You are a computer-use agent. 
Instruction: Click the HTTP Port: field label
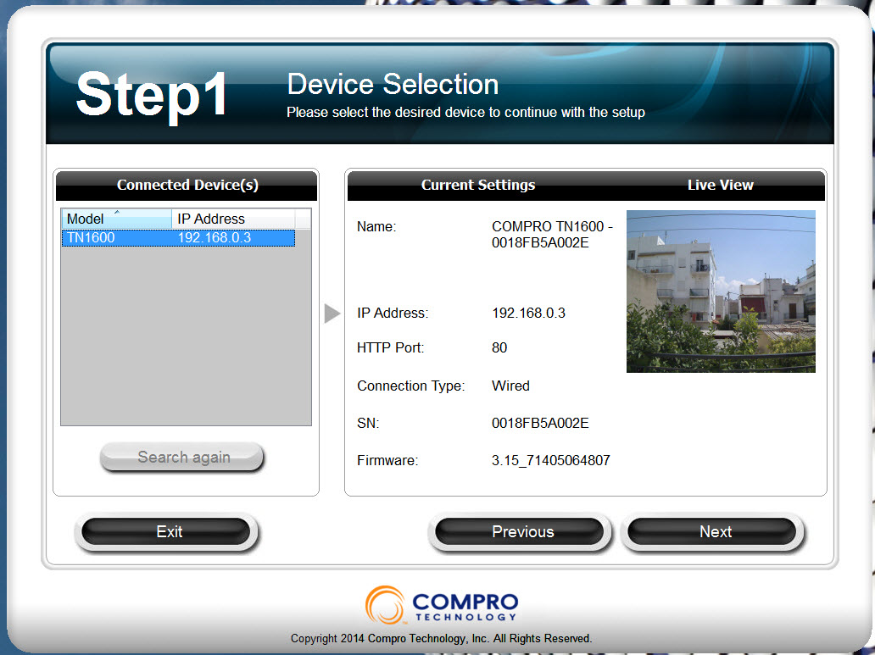click(x=391, y=347)
